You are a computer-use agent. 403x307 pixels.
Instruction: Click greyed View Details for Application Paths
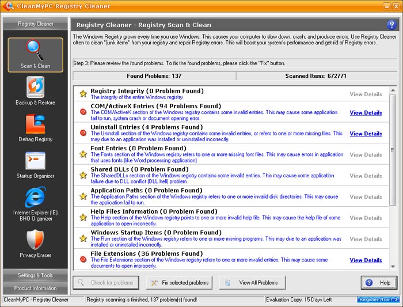click(366, 197)
